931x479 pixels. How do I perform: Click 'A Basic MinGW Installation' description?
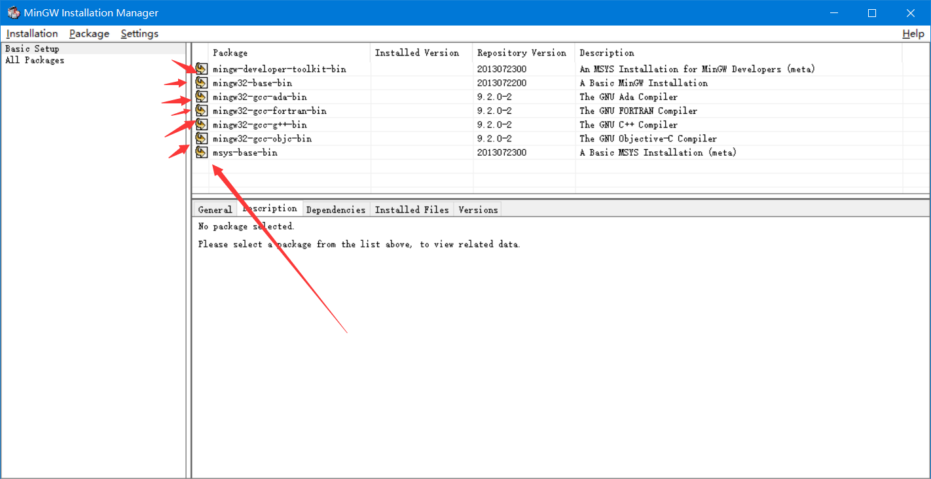pyautogui.click(x=644, y=83)
